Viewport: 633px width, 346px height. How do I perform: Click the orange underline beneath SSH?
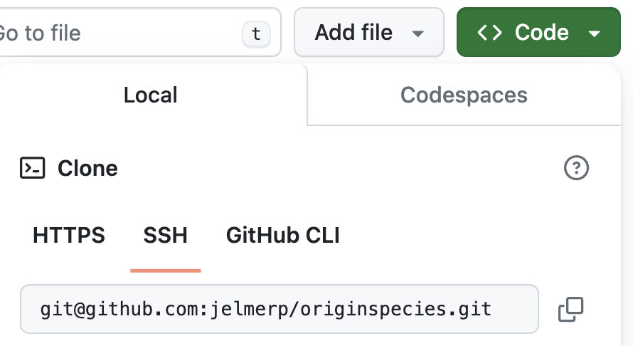(x=165, y=270)
